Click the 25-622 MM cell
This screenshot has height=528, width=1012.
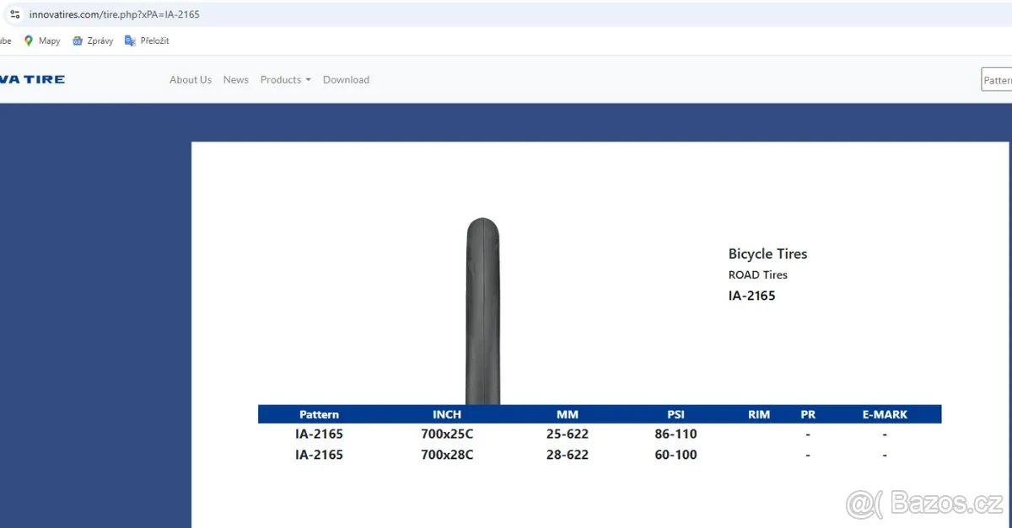(568, 435)
